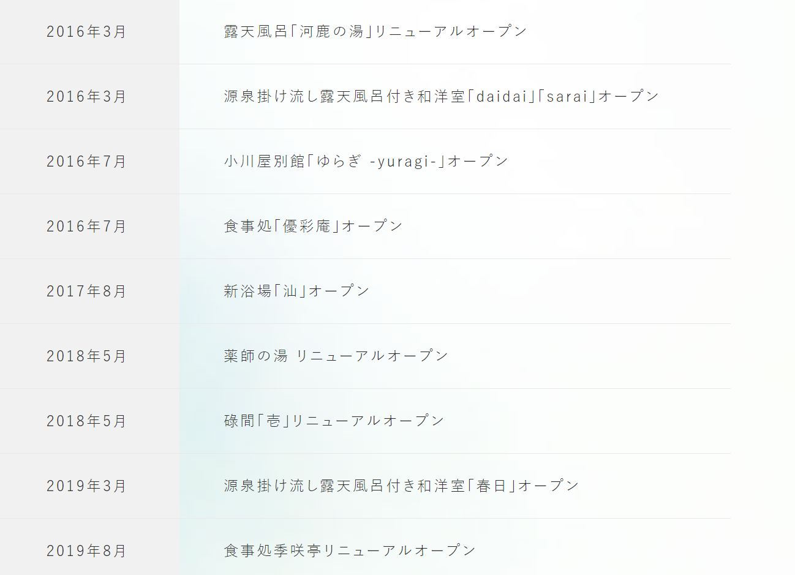The width and height of the screenshot is (795, 575).
Task: Select the 2016年7月 date beside 優彩庵
Action: pos(86,227)
